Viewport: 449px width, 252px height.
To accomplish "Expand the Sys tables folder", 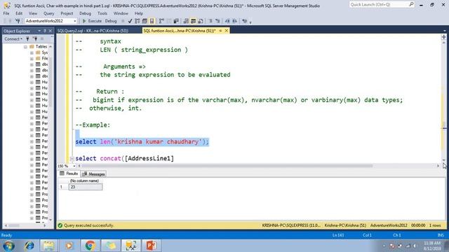I will [x=32, y=52].
